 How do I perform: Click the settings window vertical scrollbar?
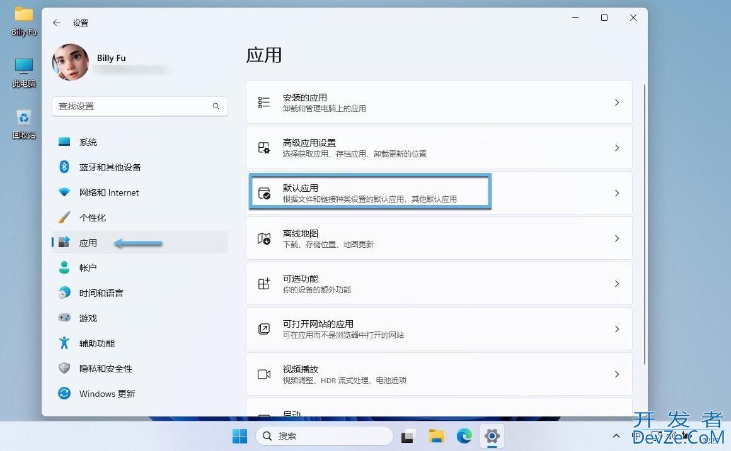(x=644, y=225)
